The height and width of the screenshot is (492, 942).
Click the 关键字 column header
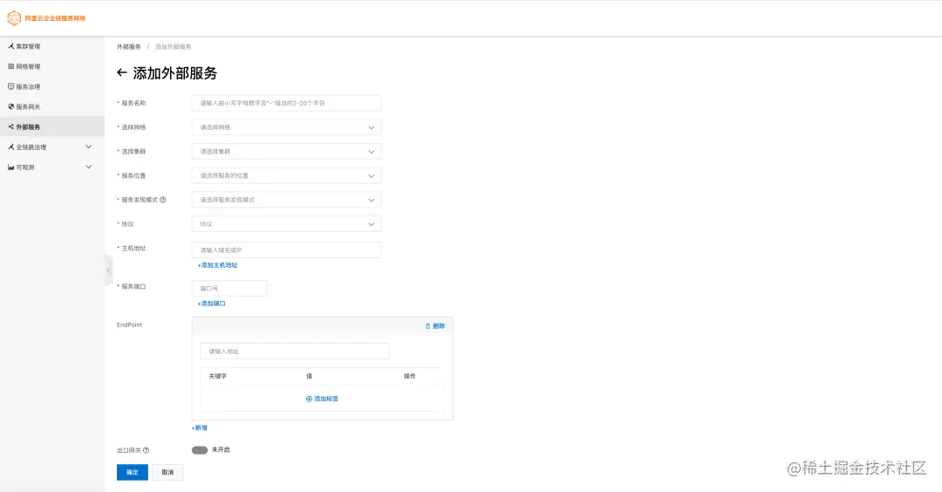[x=217, y=376]
